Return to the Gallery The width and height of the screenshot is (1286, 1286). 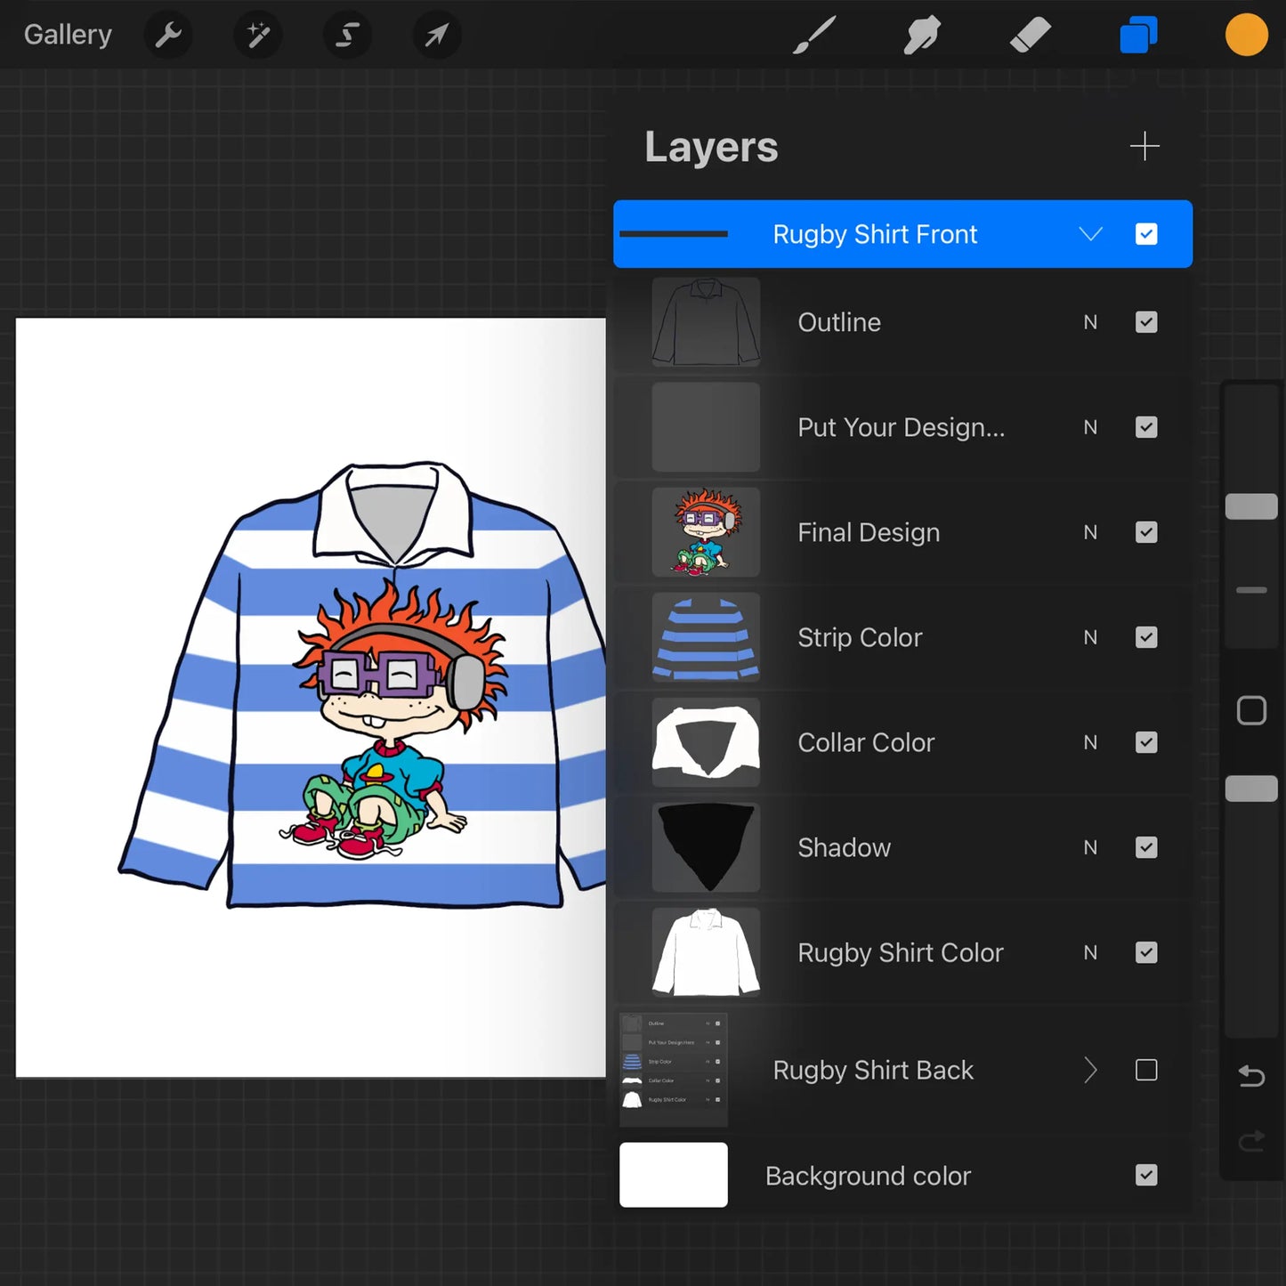coord(68,35)
